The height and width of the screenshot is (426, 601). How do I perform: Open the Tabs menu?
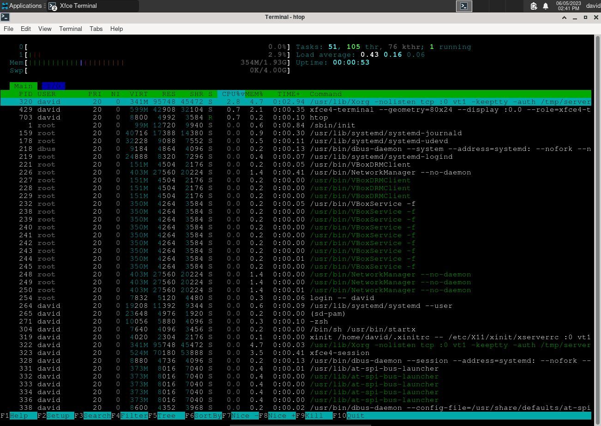[96, 29]
